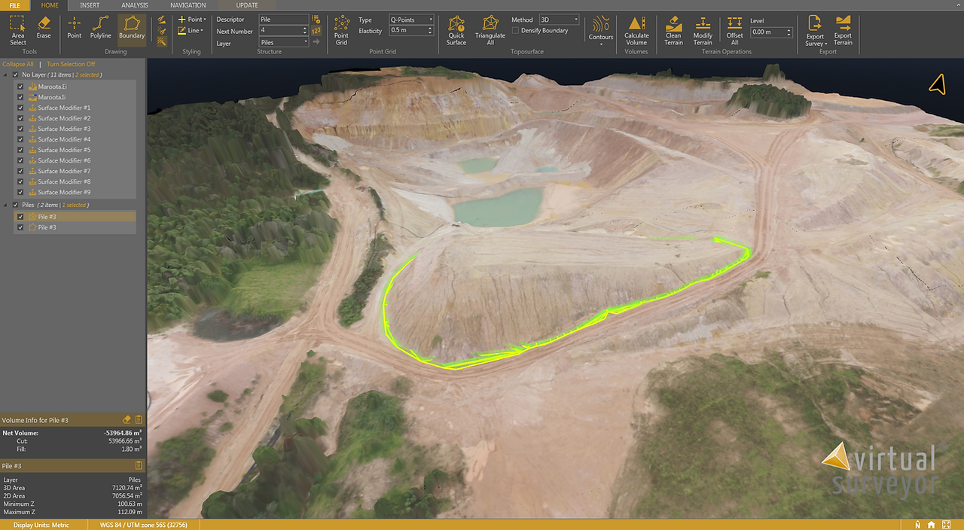Click the Level value input field
The height and width of the screenshot is (530, 964).
771,32
